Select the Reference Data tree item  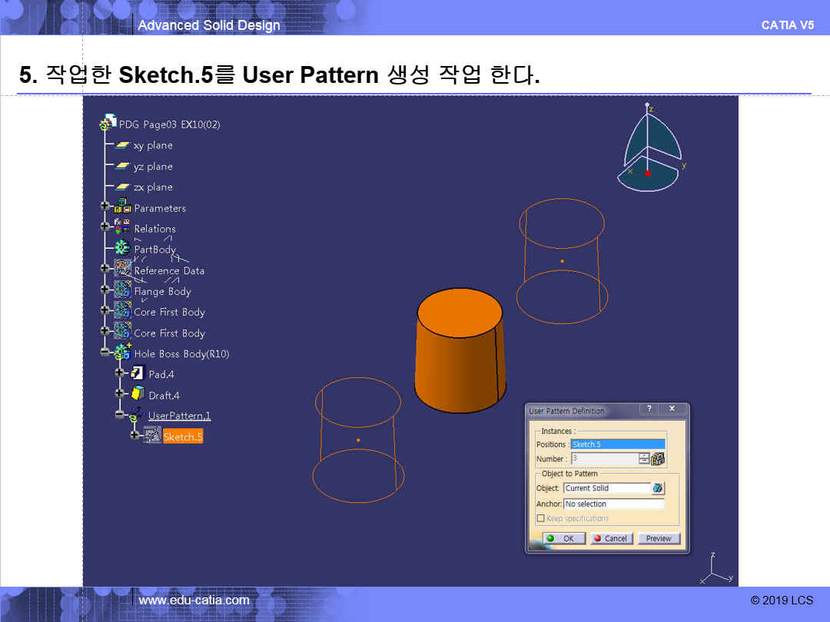coord(168,270)
